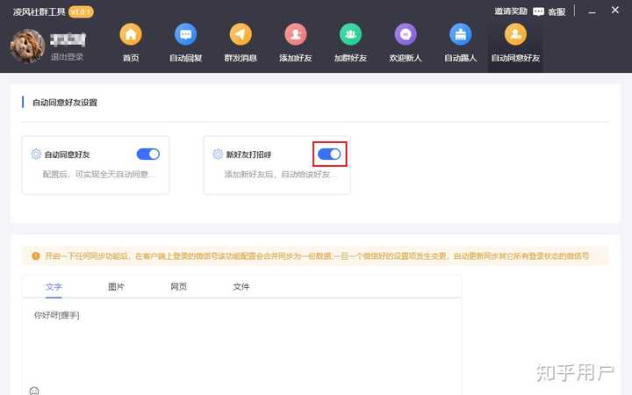Click the orange warning info icon
Screen dimensions: 632x395
click(x=35, y=256)
